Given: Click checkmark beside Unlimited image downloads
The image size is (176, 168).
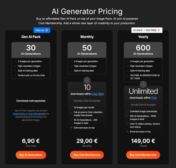Looking at the screenshot, I should 127,111.
